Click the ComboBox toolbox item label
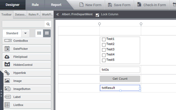Image resolution: width=176 pixels, height=110 pixels. (21, 41)
